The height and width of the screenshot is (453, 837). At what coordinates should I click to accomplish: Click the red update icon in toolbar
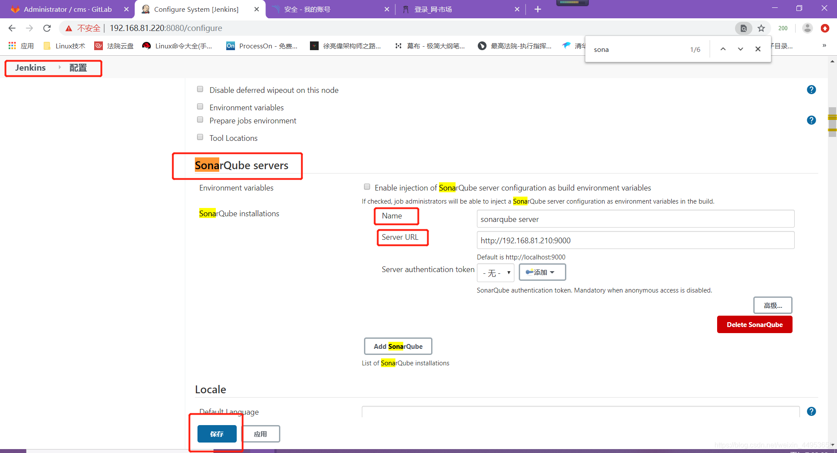pos(825,28)
